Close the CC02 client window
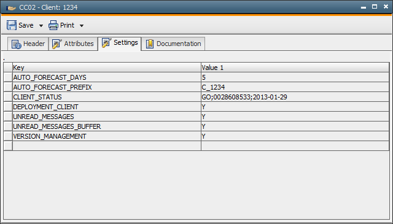393x224 pixels. point(386,7)
